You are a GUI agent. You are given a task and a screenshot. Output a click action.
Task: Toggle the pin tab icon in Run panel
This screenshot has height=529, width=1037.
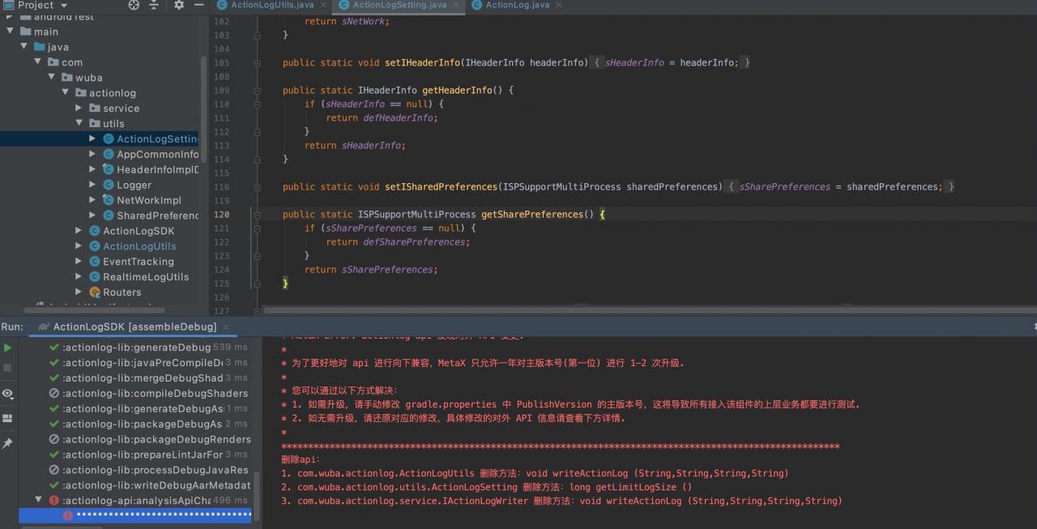(7, 443)
